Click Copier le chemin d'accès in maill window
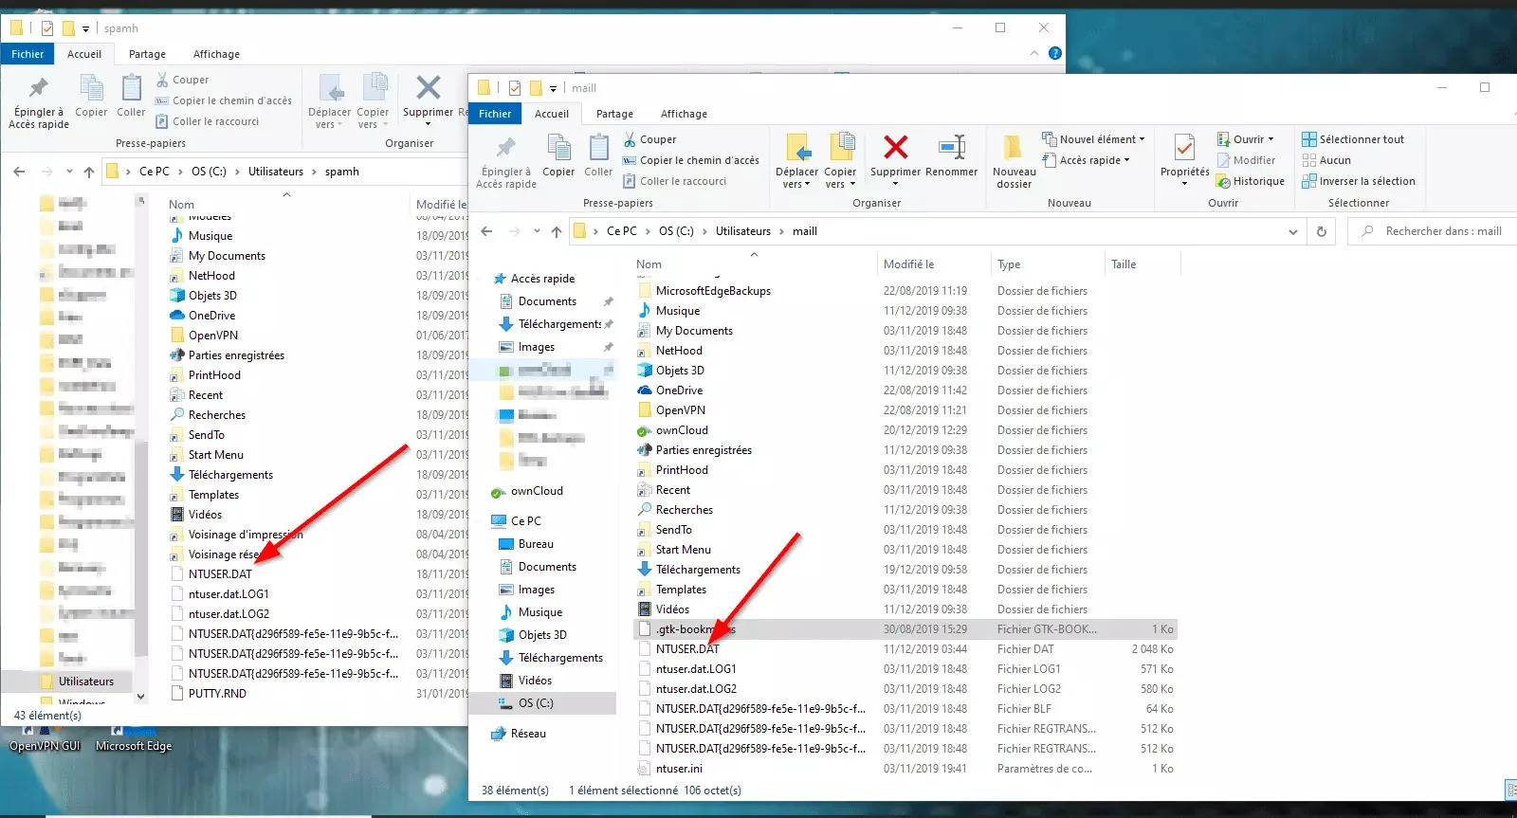The width and height of the screenshot is (1517, 818). click(x=691, y=160)
